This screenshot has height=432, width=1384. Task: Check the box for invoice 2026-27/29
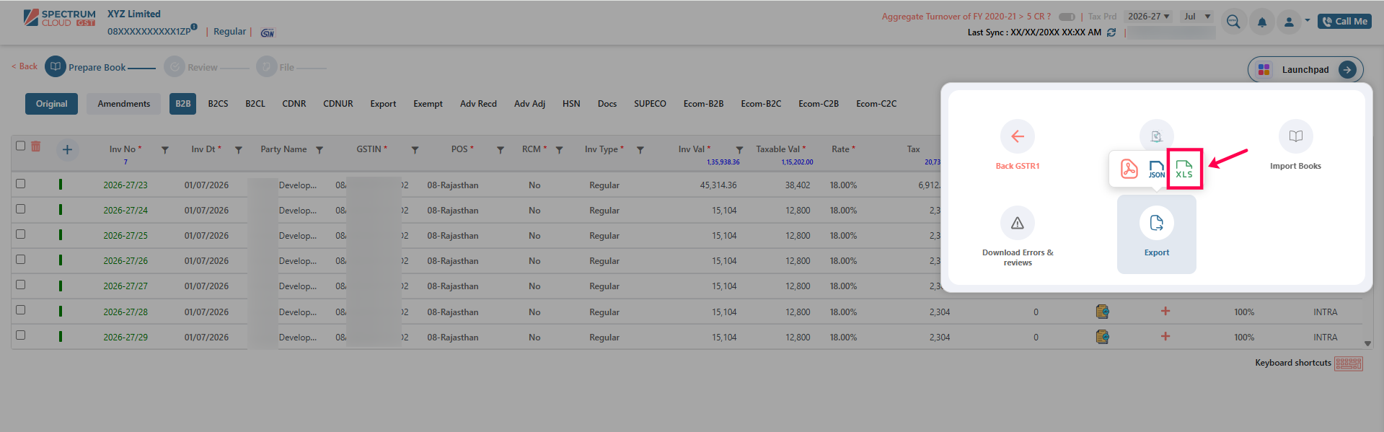21,335
